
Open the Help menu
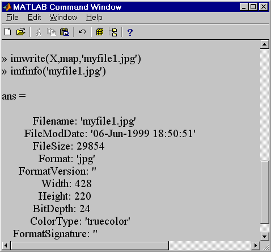coord(94,18)
